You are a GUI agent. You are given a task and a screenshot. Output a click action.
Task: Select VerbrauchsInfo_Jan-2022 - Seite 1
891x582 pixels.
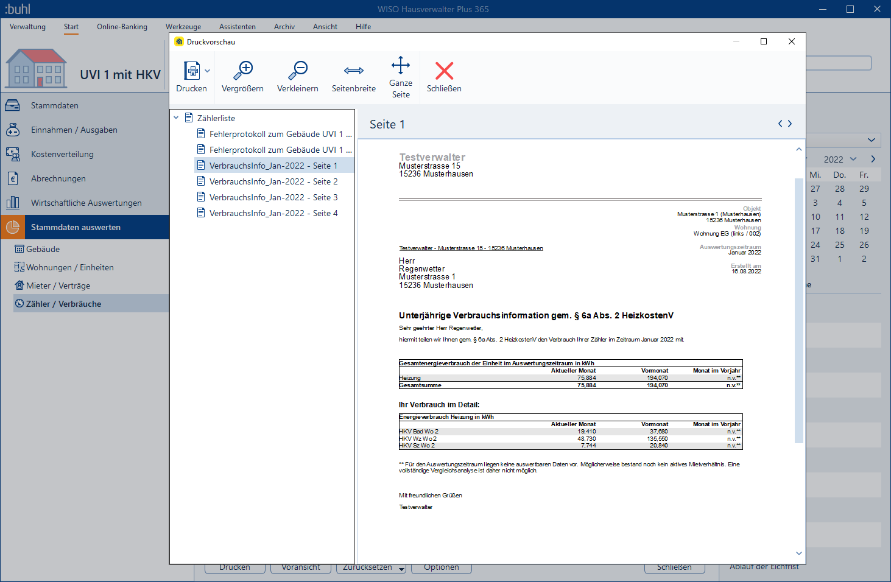(x=274, y=166)
